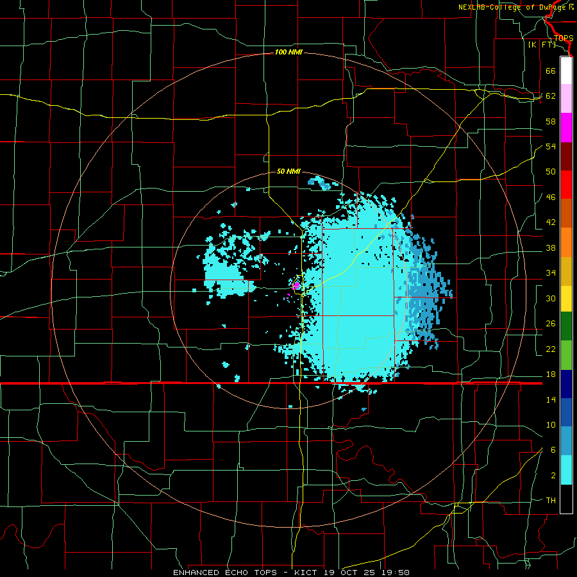Click the 22 legend value

(x=551, y=349)
